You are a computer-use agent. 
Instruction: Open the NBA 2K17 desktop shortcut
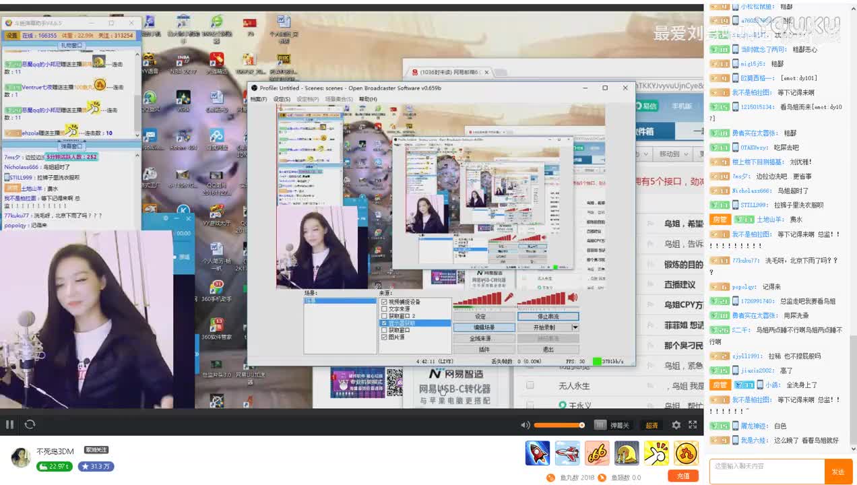click(183, 63)
